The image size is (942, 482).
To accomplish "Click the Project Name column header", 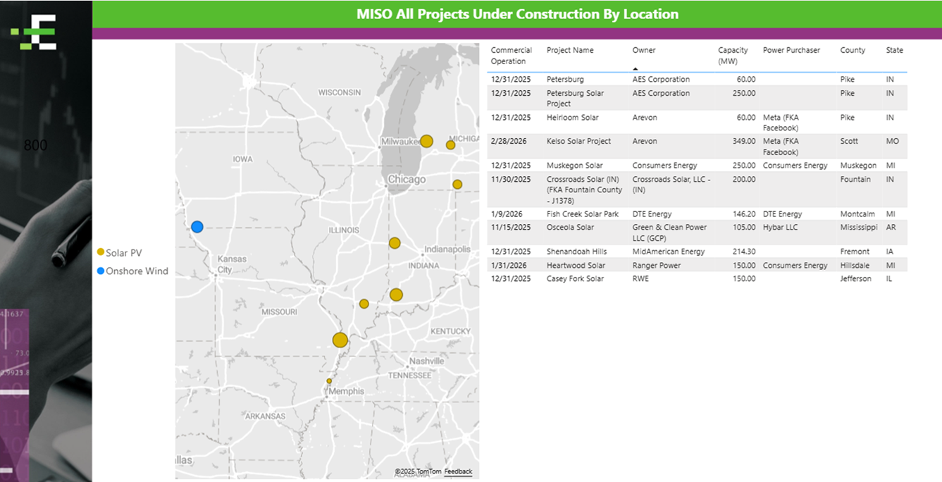I will 570,51.
